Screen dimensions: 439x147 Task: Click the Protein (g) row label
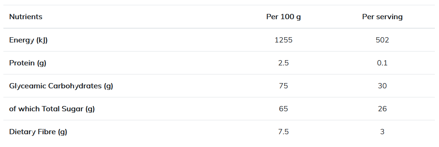(28, 63)
